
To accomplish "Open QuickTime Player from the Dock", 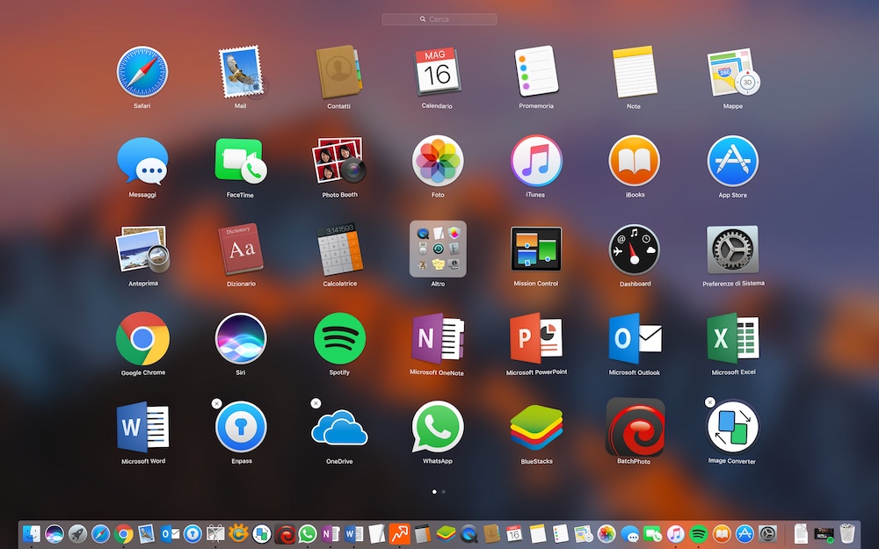I will [x=469, y=534].
